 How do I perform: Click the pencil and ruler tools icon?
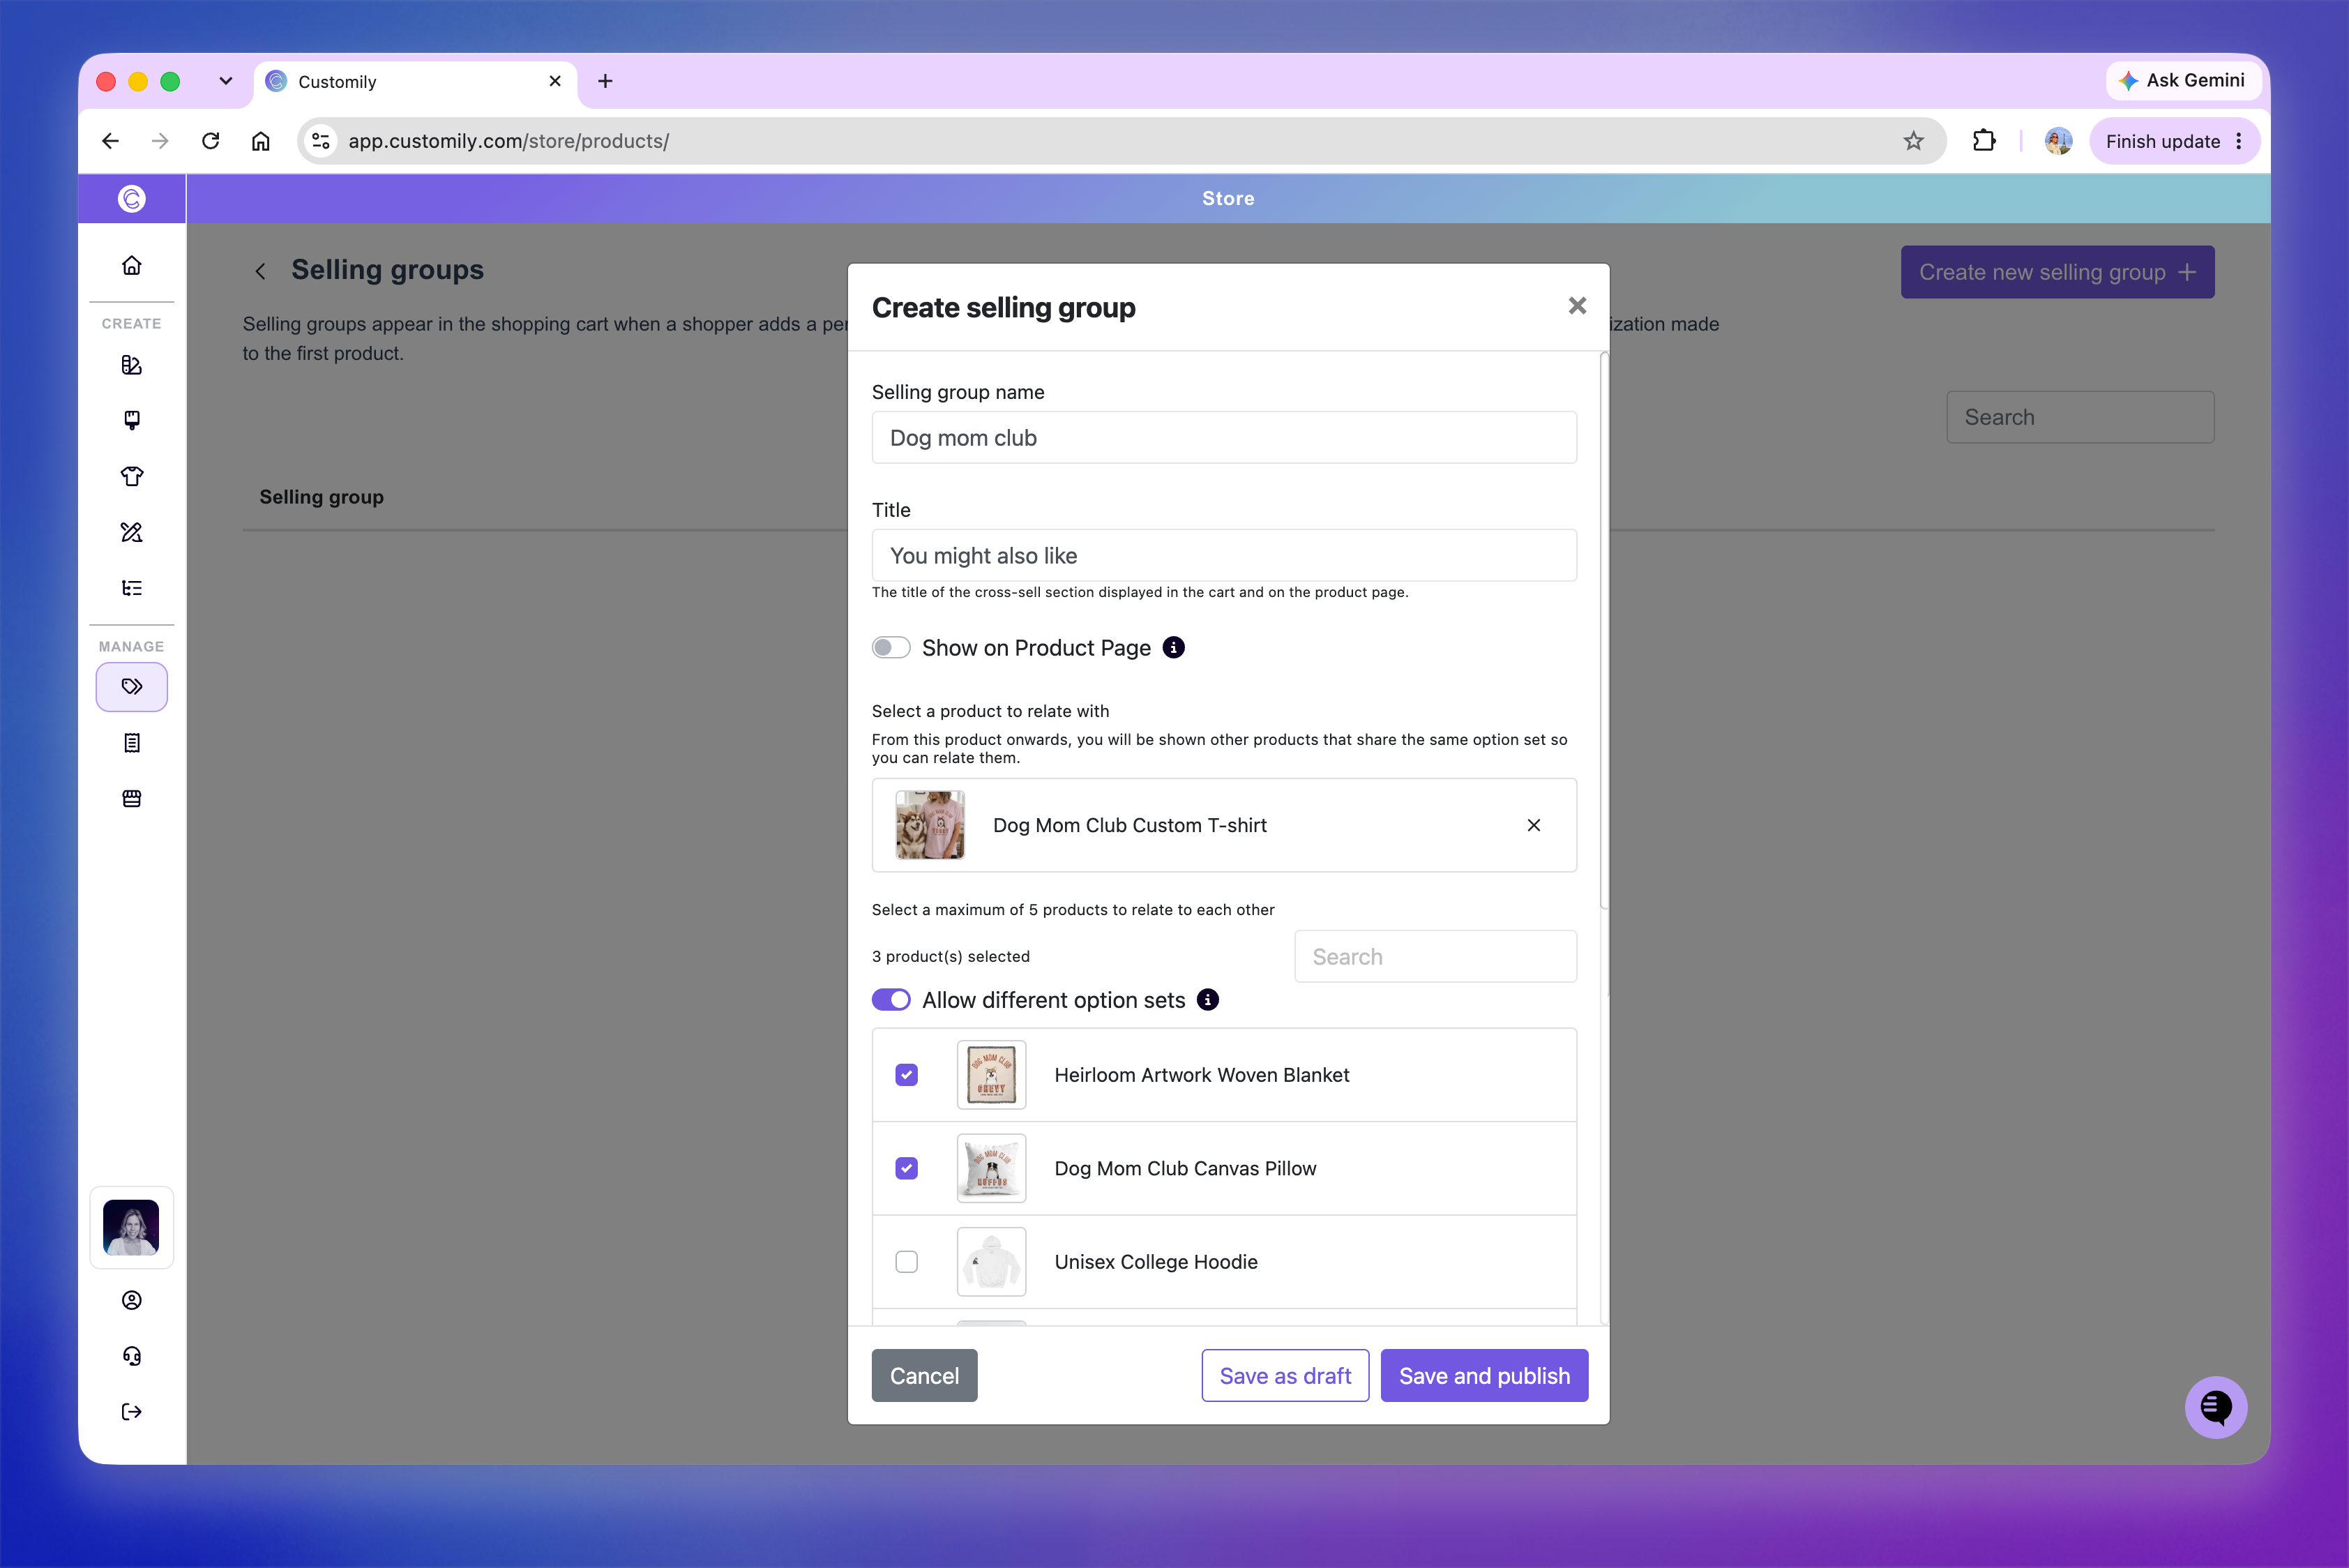tap(132, 532)
